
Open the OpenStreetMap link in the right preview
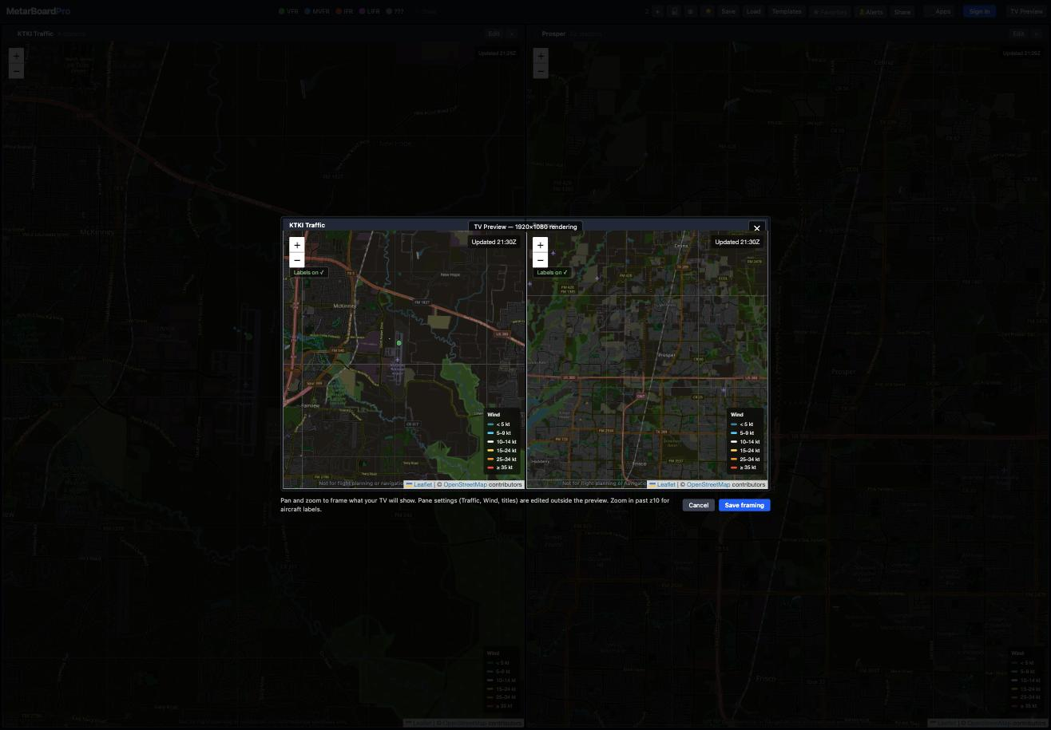(x=708, y=484)
